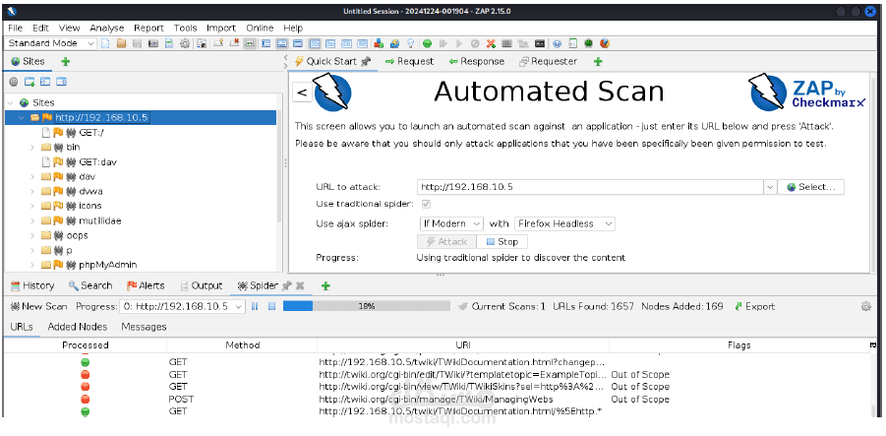
Task: Click the black console toolbar icon
Action: tap(540, 43)
